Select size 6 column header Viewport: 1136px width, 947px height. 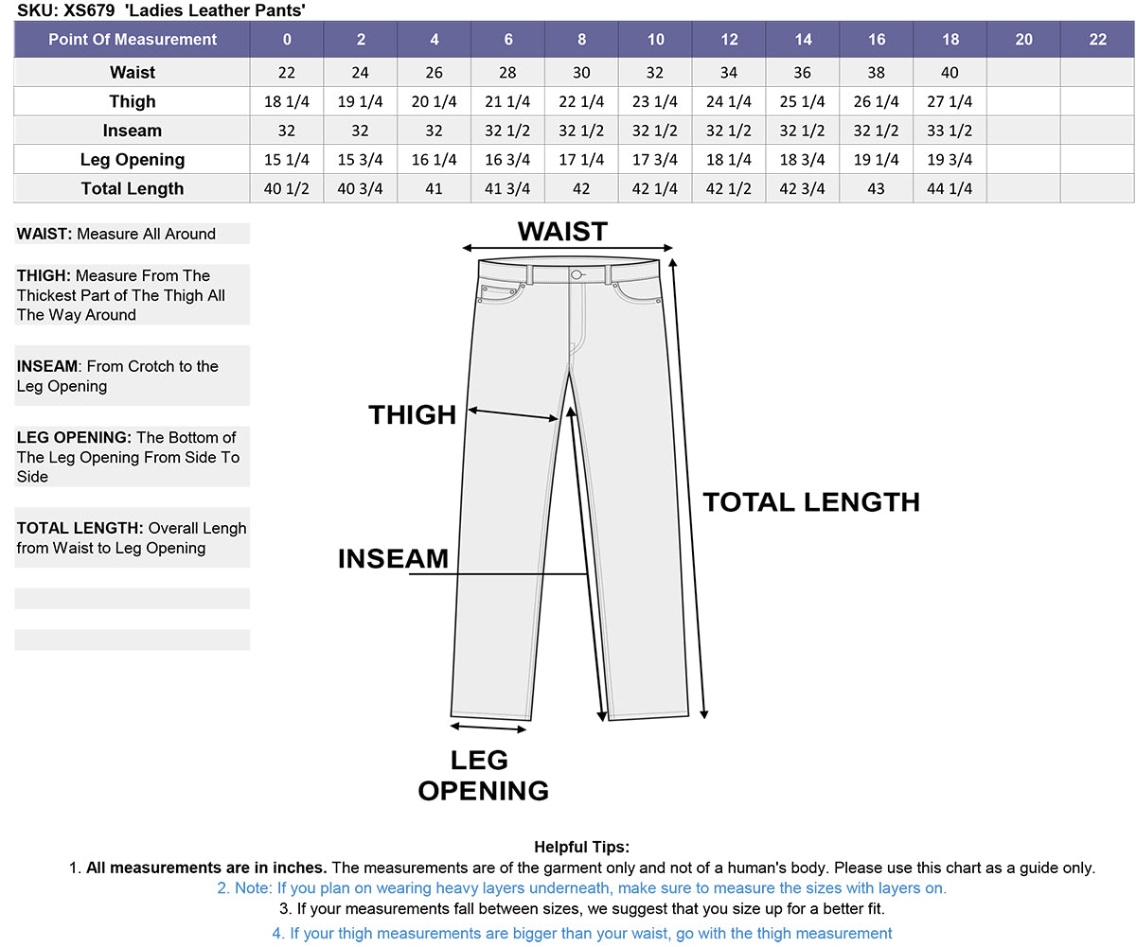(508, 40)
